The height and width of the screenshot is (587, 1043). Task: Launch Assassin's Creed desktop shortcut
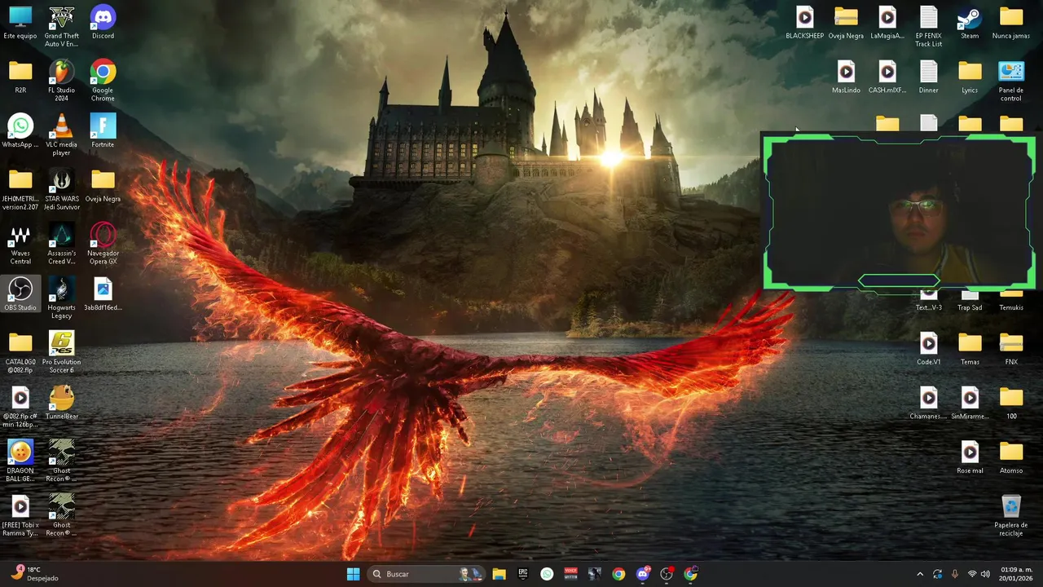point(62,245)
